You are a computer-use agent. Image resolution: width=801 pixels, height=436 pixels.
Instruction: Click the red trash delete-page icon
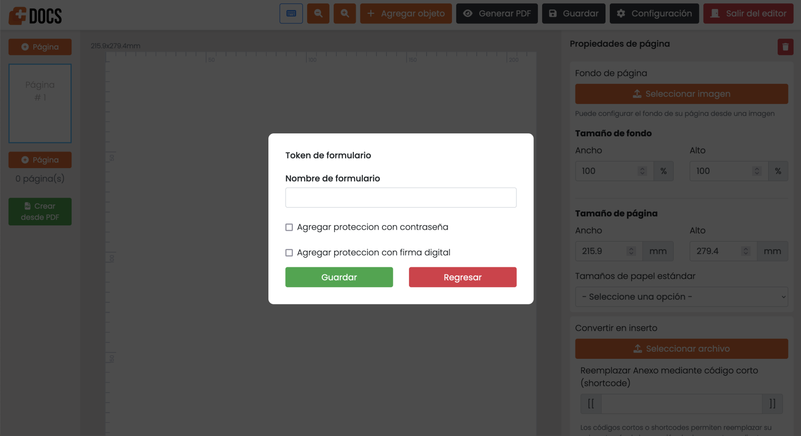coord(785,47)
